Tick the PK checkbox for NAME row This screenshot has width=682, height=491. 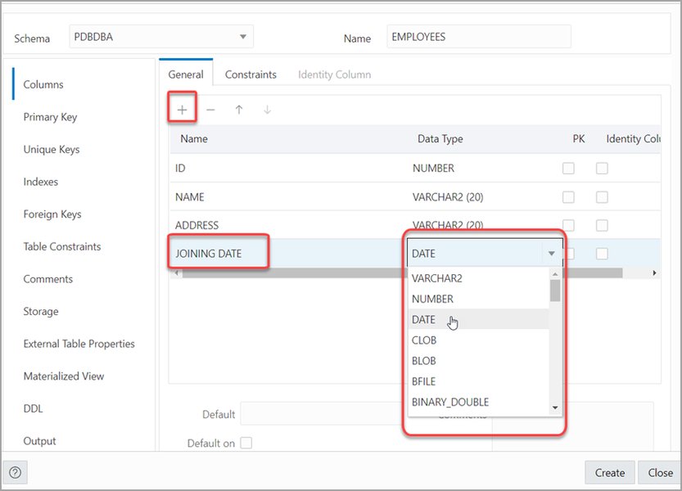tap(568, 197)
